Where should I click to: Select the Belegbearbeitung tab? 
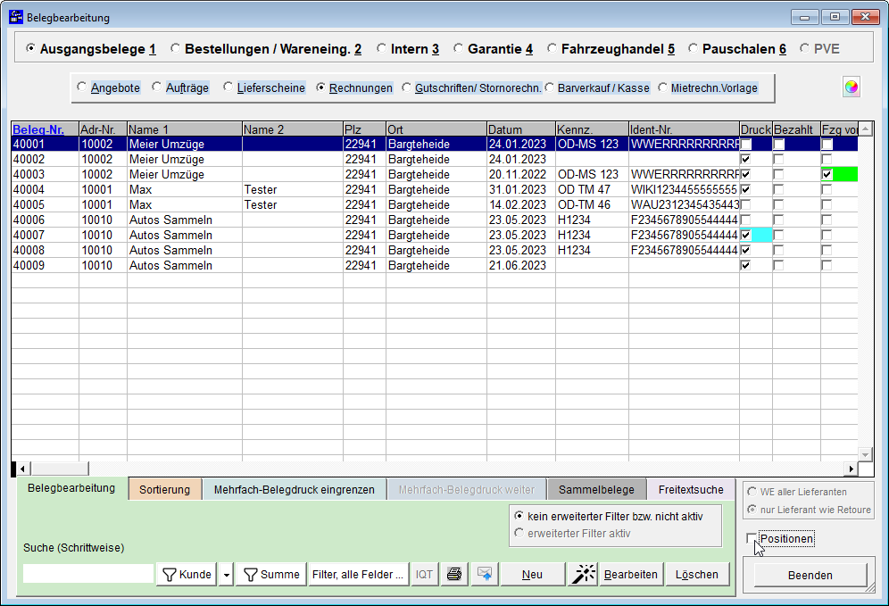[x=71, y=488]
